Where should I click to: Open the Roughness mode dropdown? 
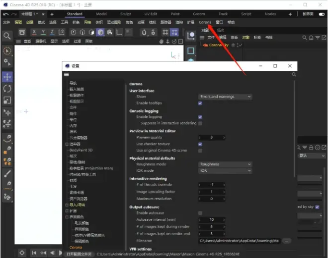point(225,164)
